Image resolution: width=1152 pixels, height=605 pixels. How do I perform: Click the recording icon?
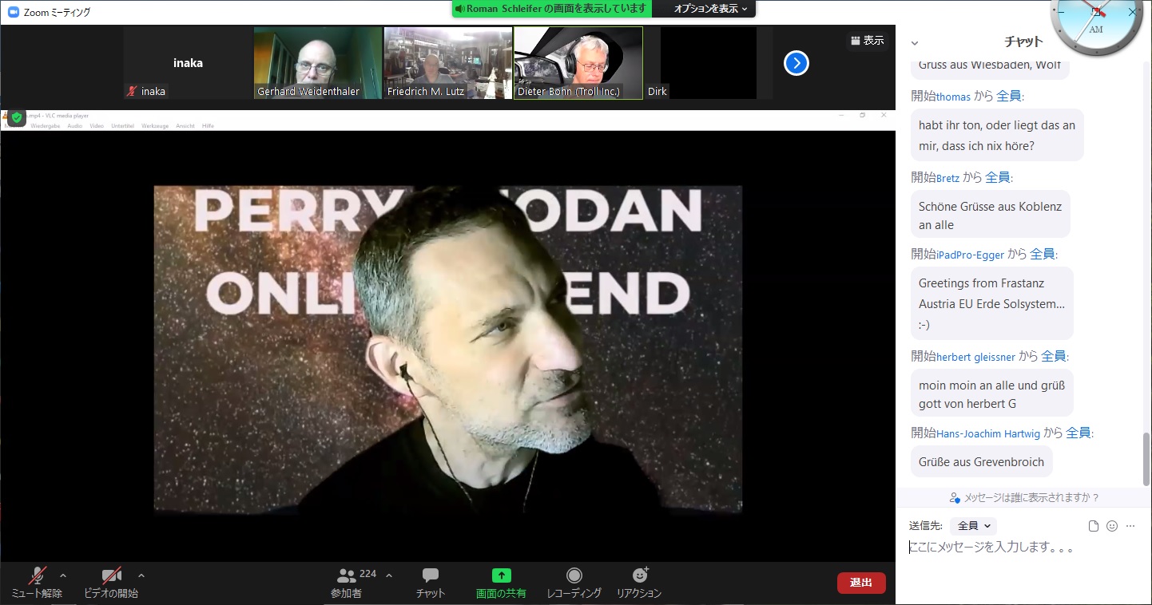tap(574, 575)
